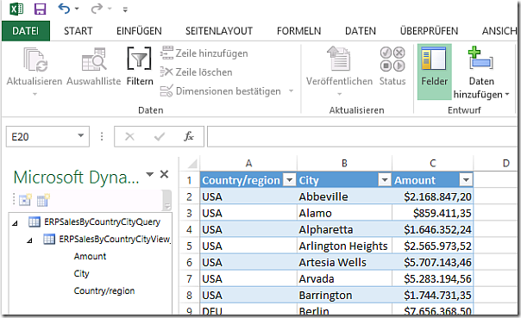The image size is (521, 318).
Task: Undo the last action
Action: pos(64,9)
